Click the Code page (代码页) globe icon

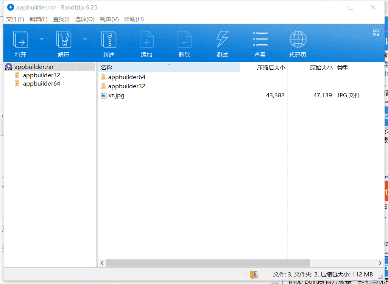(x=298, y=39)
